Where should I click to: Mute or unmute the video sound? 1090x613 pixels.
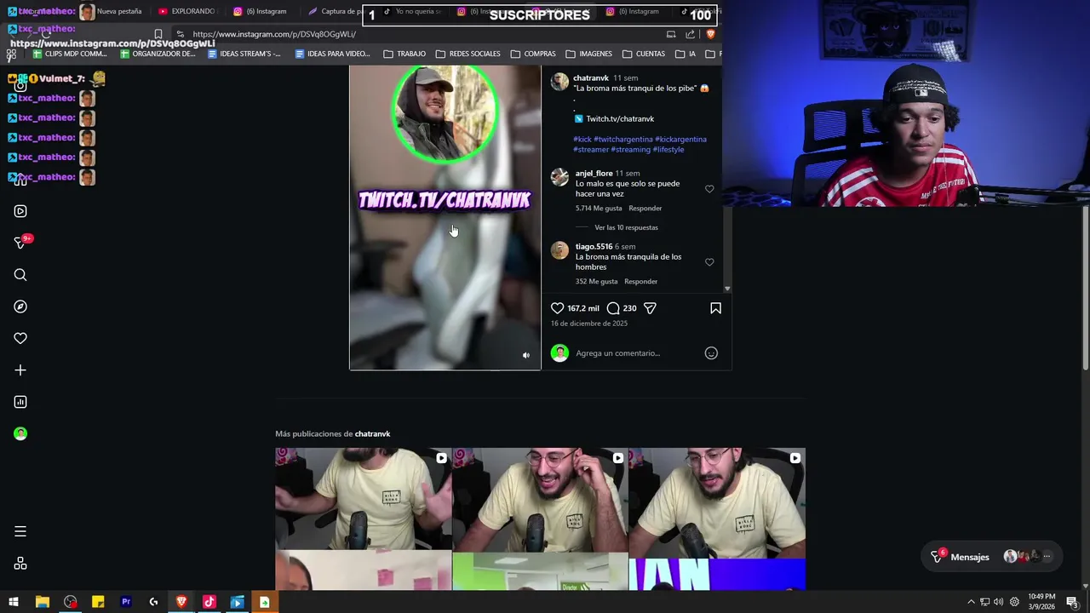pos(526,355)
